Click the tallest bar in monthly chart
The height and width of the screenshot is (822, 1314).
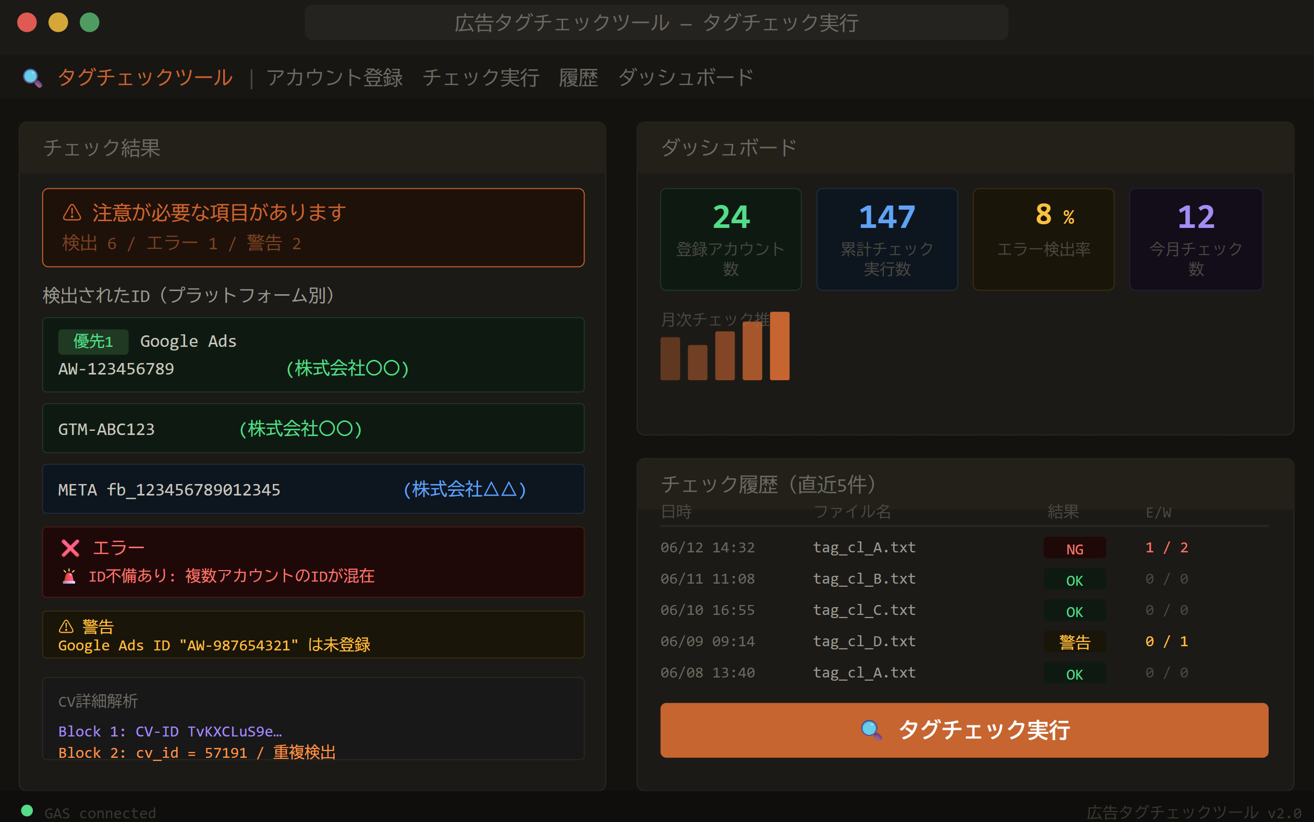click(x=779, y=346)
